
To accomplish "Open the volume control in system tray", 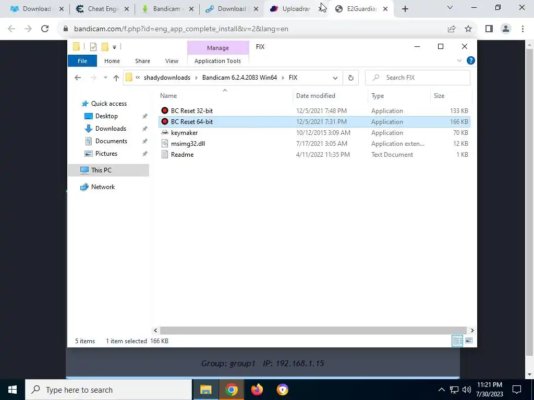I will click(467, 390).
